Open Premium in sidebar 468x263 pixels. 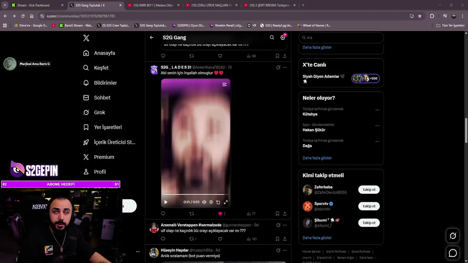pyautogui.click(x=99, y=157)
